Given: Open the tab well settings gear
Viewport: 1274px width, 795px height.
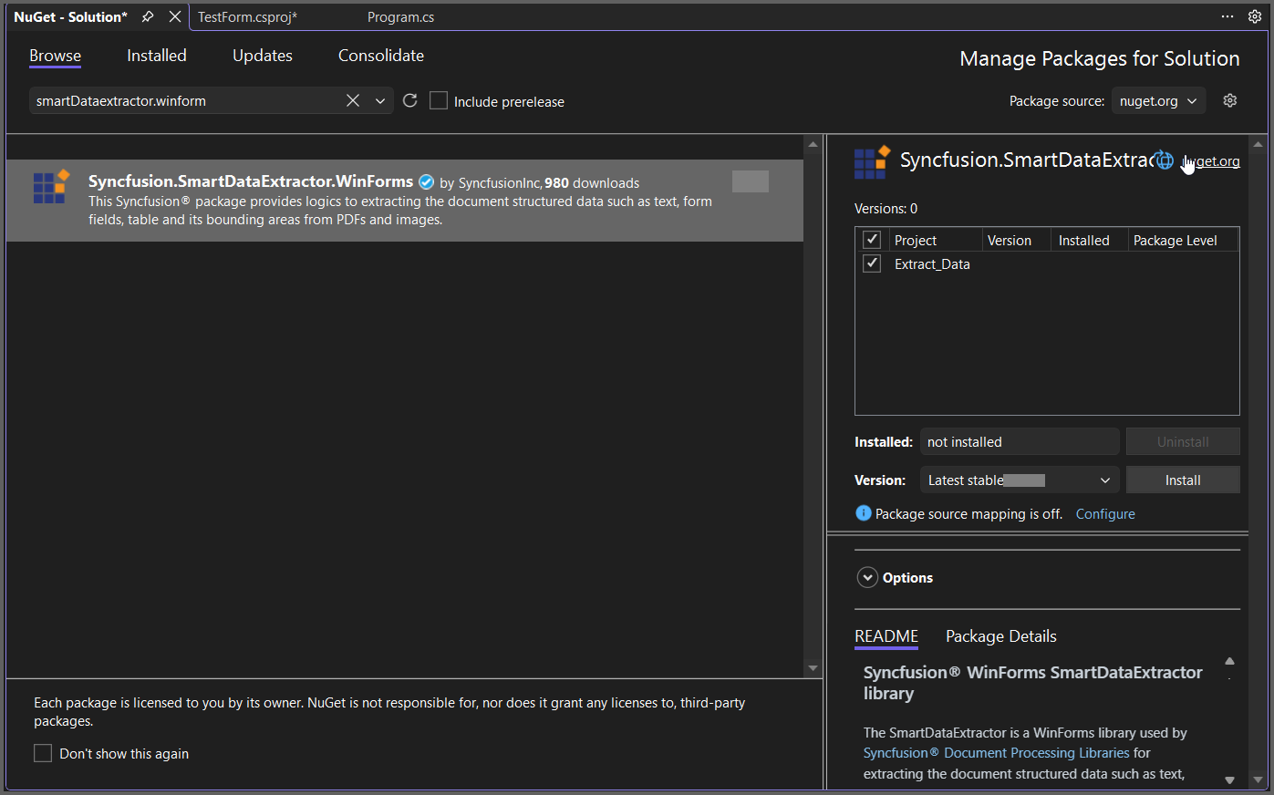Looking at the screenshot, I should coord(1255,16).
